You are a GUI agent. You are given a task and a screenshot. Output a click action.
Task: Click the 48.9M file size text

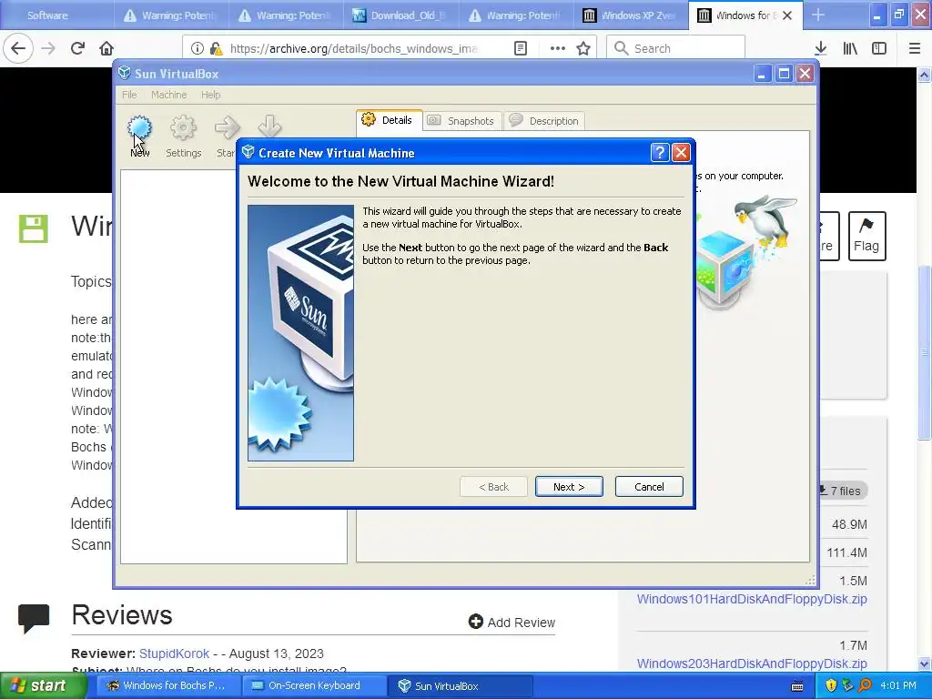click(x=849, y=524)
